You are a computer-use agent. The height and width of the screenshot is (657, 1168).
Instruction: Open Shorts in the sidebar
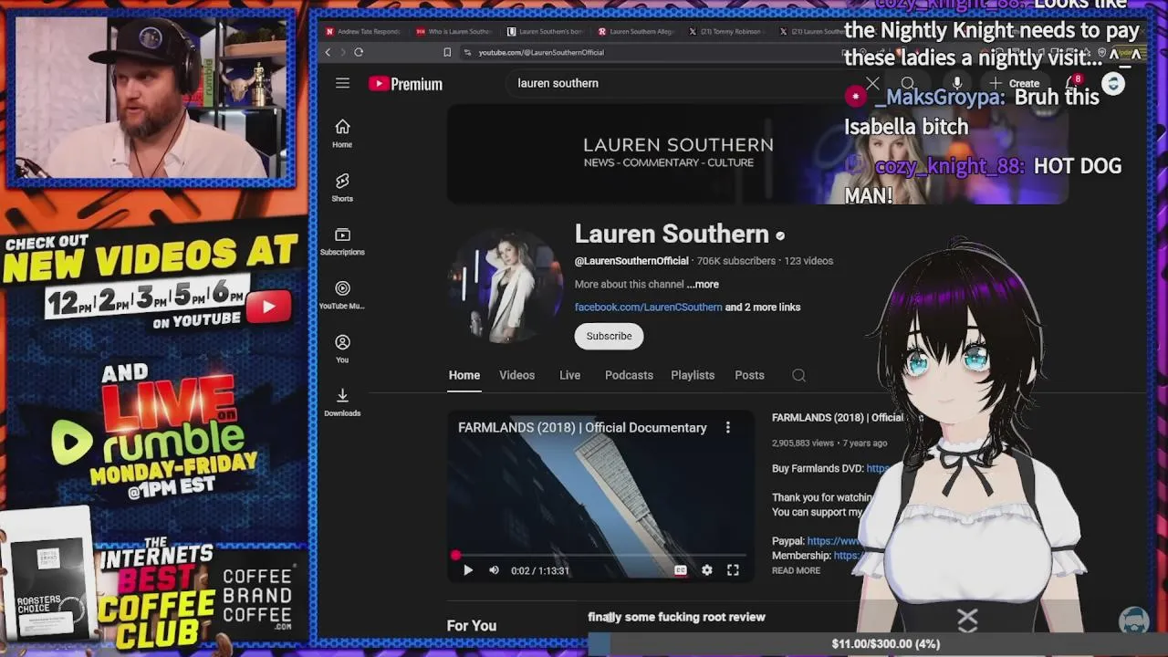pos(342,187)
